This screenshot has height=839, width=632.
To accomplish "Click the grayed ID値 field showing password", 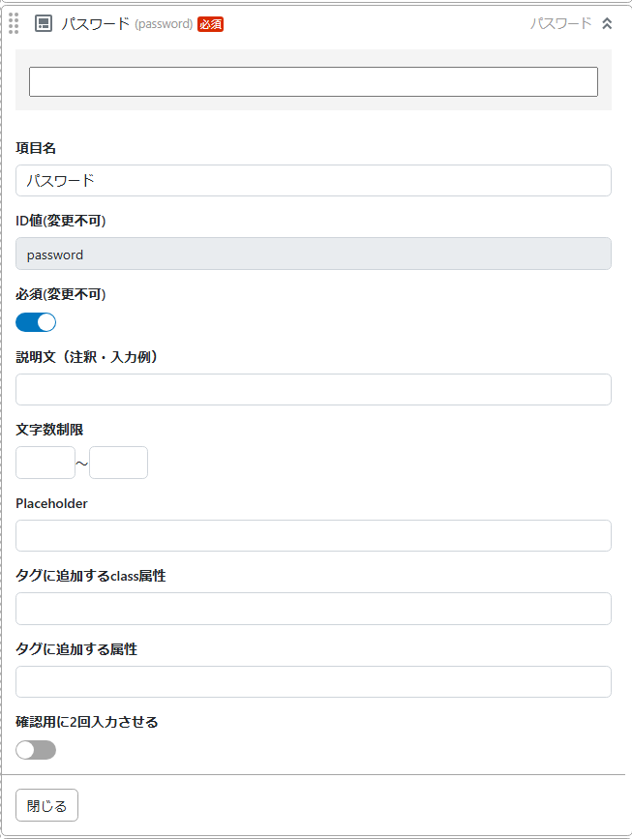I will [x=314, y=253].
